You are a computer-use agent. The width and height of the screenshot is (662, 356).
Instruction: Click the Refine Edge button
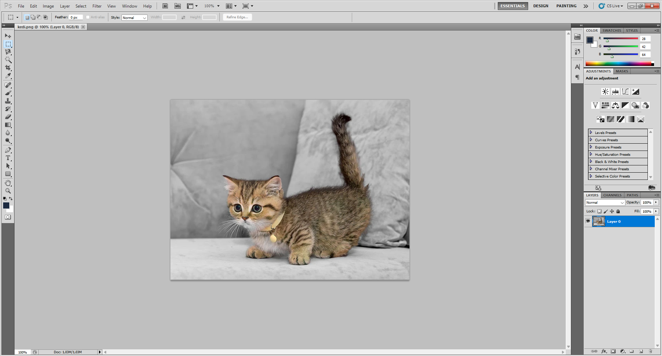237,17
